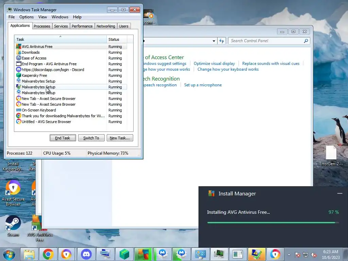Select the discordapp.com login Discord task
The width and height of the screenshot is (348, 261).
[71, 70]
